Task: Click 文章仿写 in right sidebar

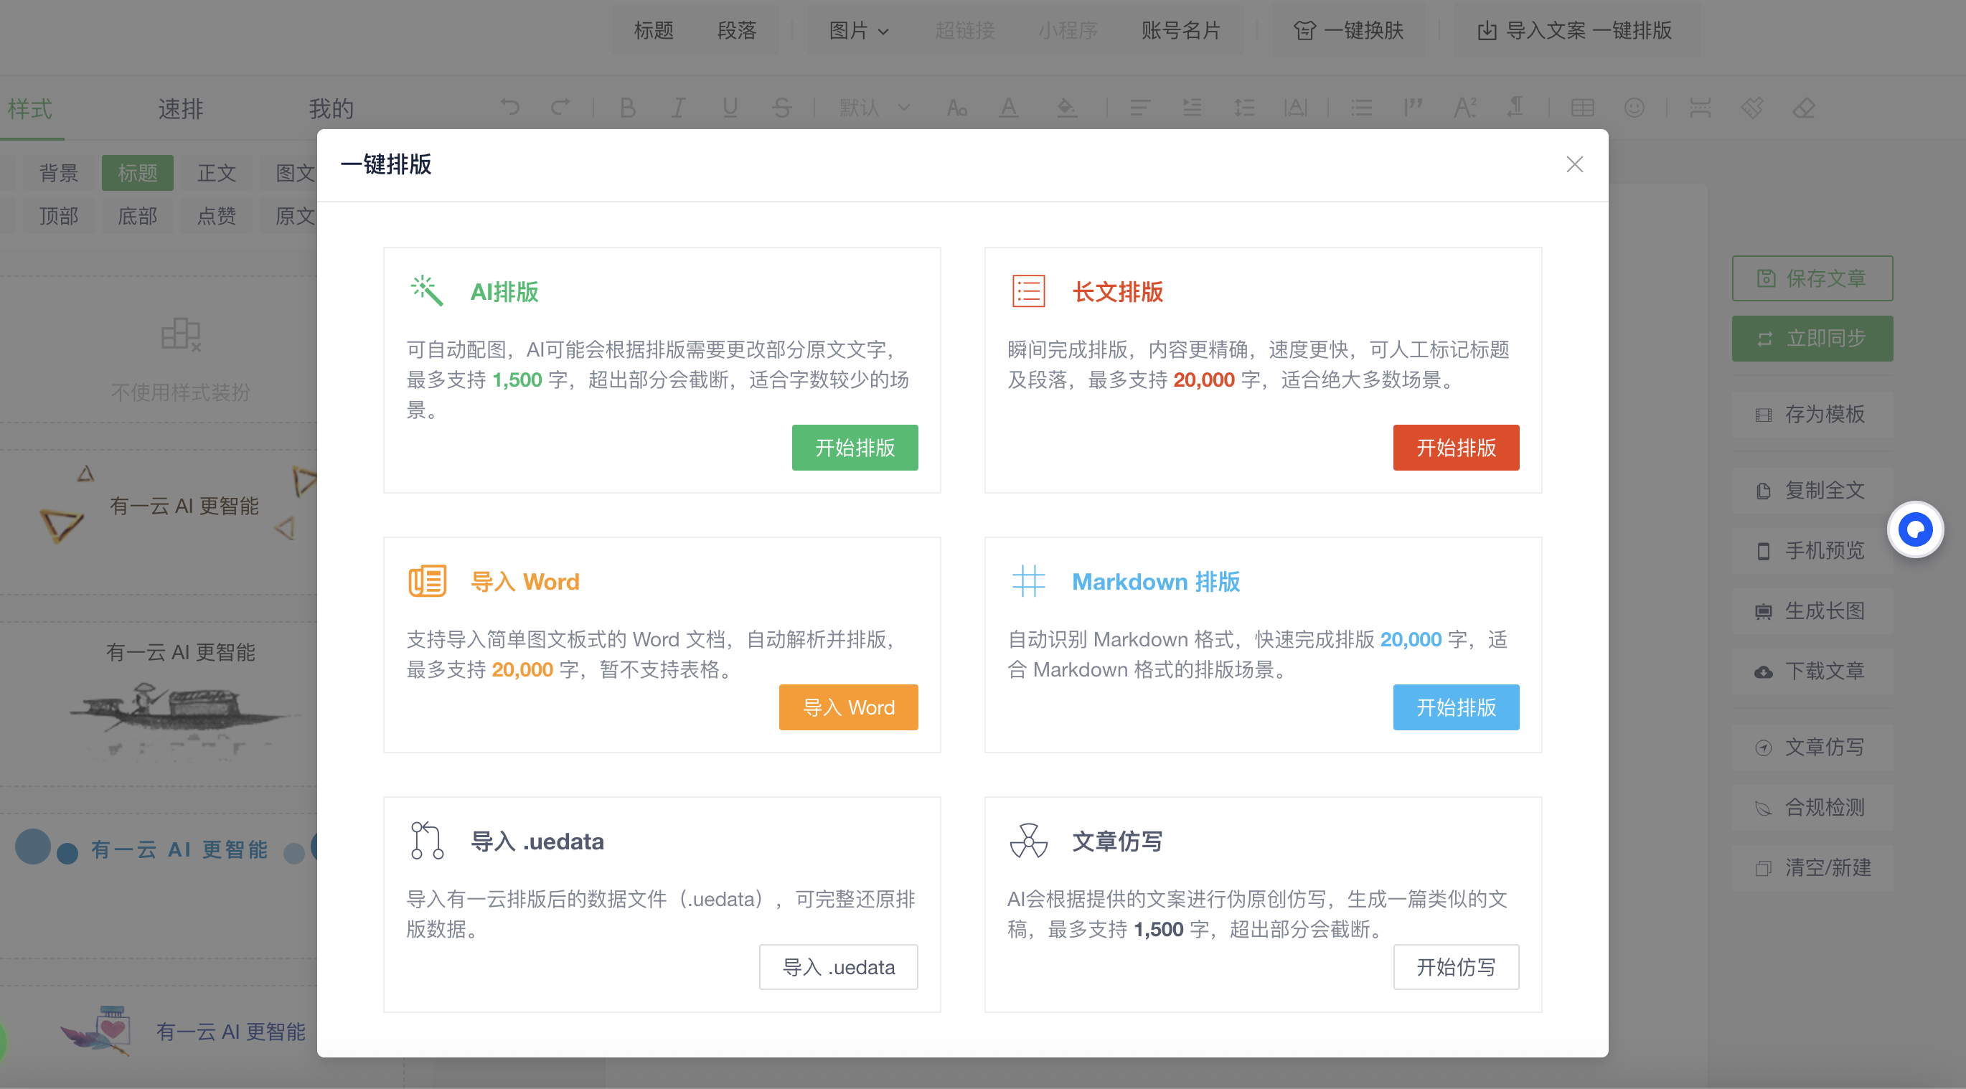Action: pyautogui.click(x=1812, y=746)
